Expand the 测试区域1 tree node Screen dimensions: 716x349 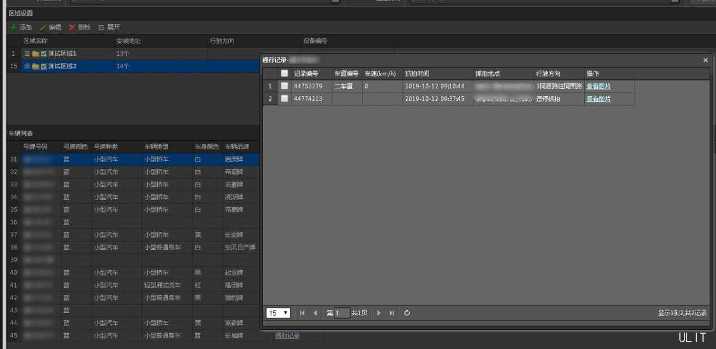tap(26, 53)
